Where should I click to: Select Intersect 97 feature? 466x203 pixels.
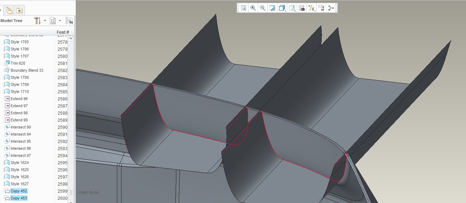[x=21, y=155]
